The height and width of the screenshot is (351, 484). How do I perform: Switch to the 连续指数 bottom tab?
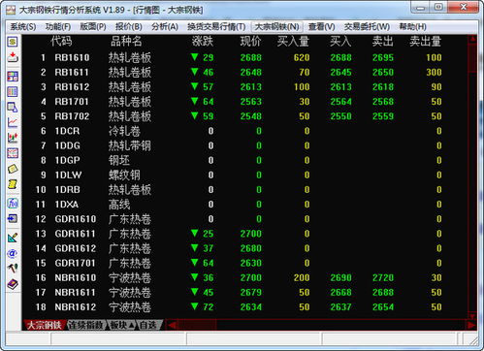[x=86, y=325]
